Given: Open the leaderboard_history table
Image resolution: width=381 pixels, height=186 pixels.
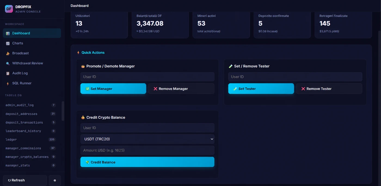Looking at the screenshot, I should [x=30, y=131].
